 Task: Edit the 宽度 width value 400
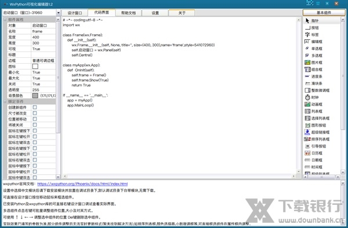(43, 37)
